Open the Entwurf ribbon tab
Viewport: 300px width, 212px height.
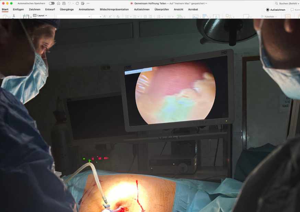click(50, 9)
